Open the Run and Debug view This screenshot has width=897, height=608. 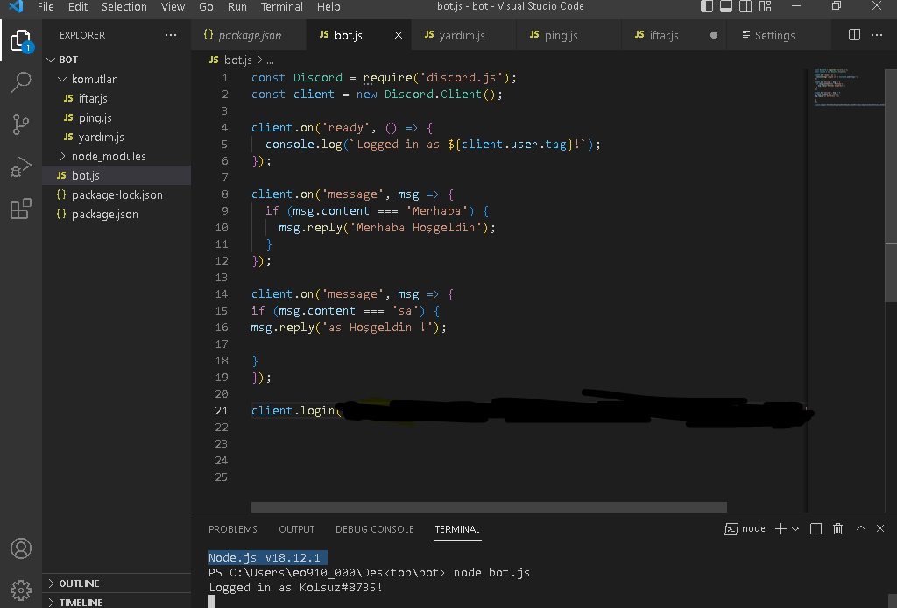pyautogui.click(x=21, y=166)
